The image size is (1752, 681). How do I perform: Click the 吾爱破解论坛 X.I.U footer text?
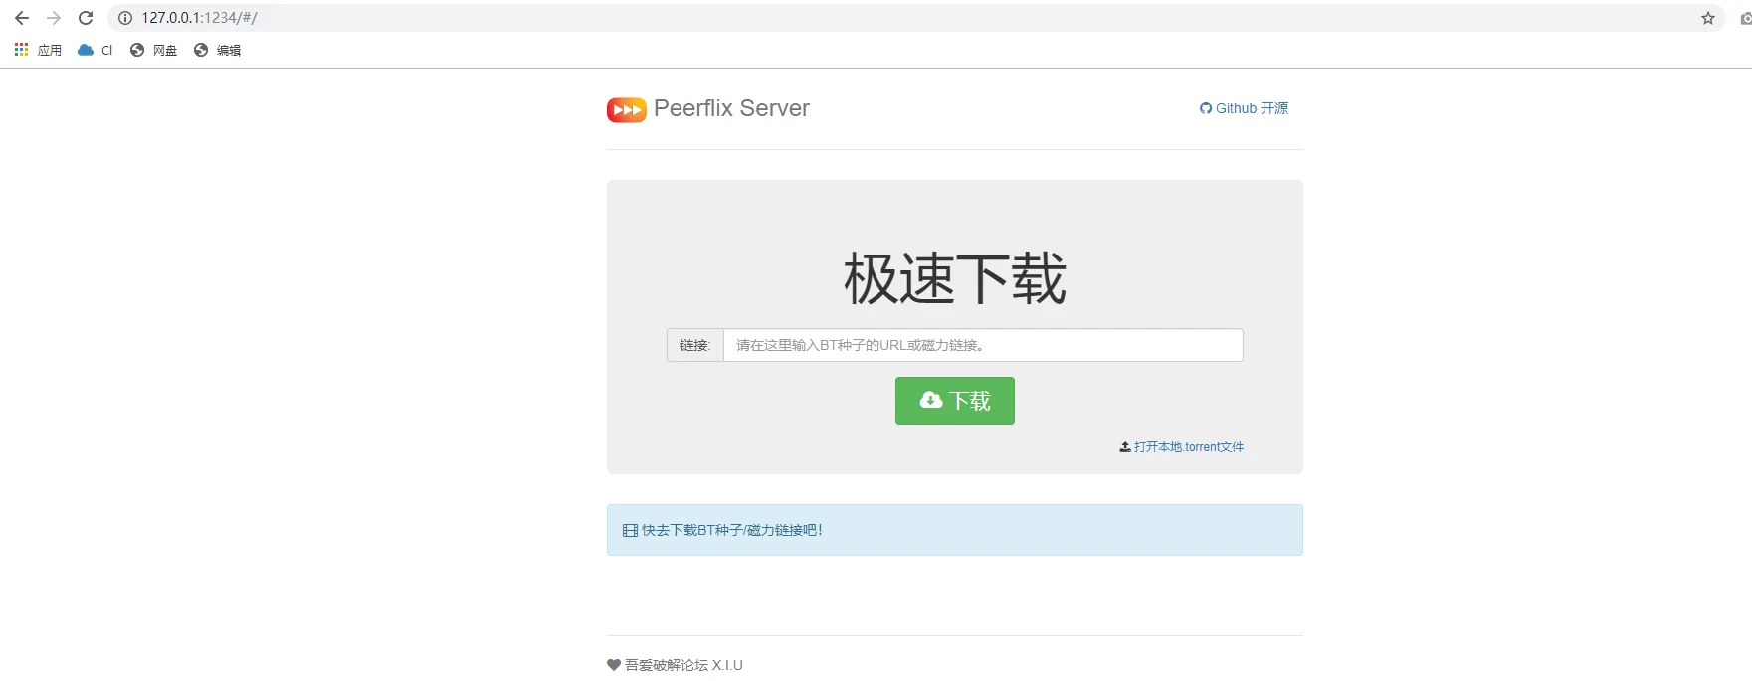point(683,665)
